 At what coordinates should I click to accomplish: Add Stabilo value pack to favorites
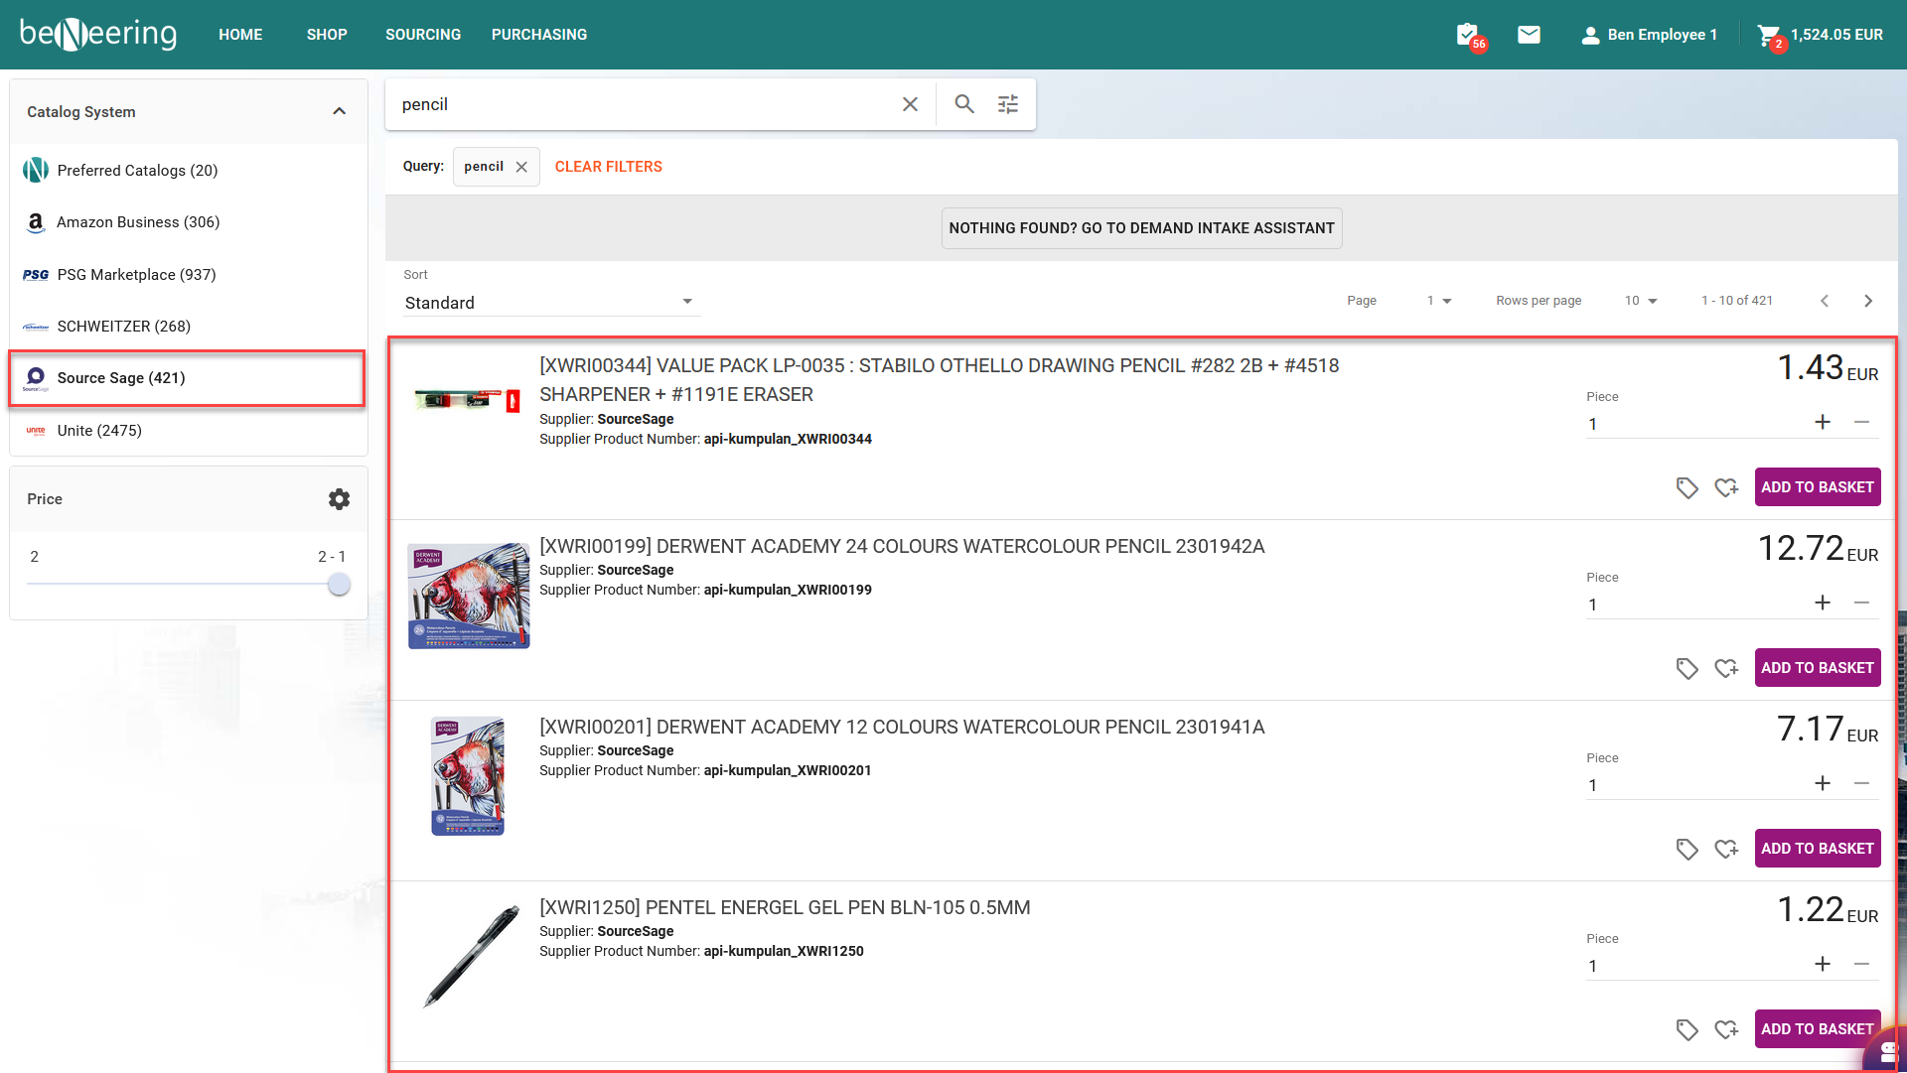tap(1726, 487)
